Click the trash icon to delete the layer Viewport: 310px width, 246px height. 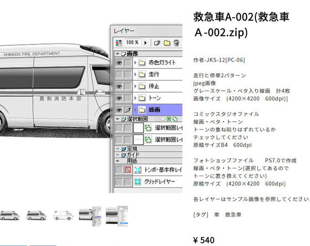(x=176, y=43)
